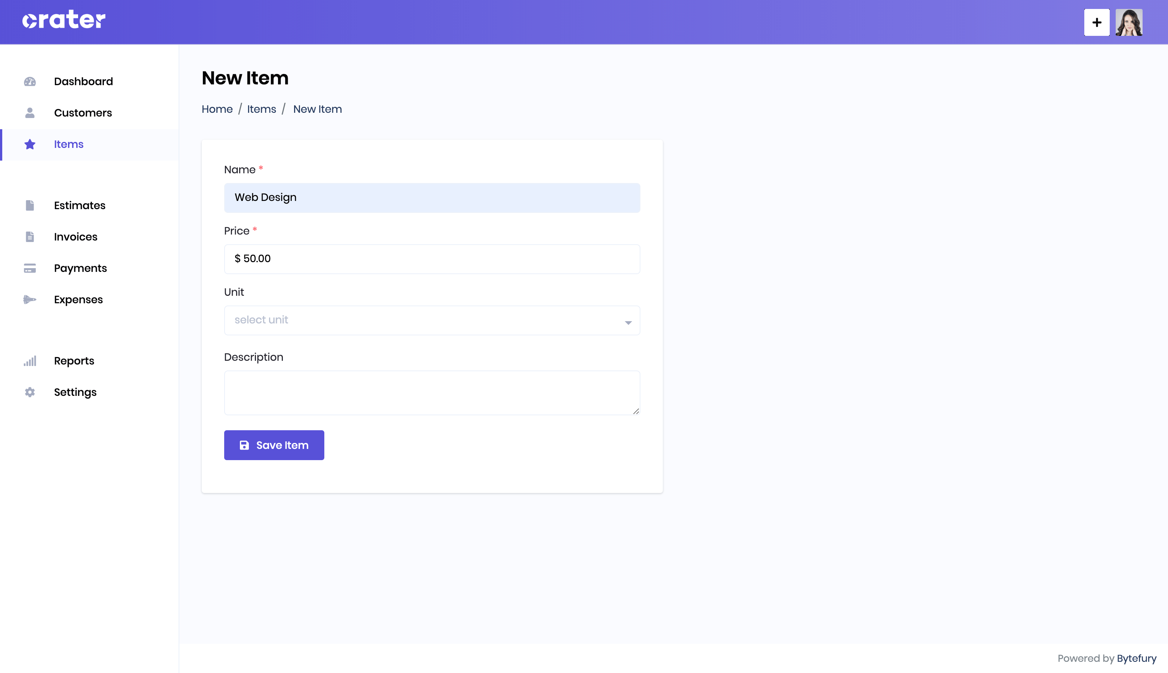
Task: Open the user avatar menu
Action: tap(1129, 22)
